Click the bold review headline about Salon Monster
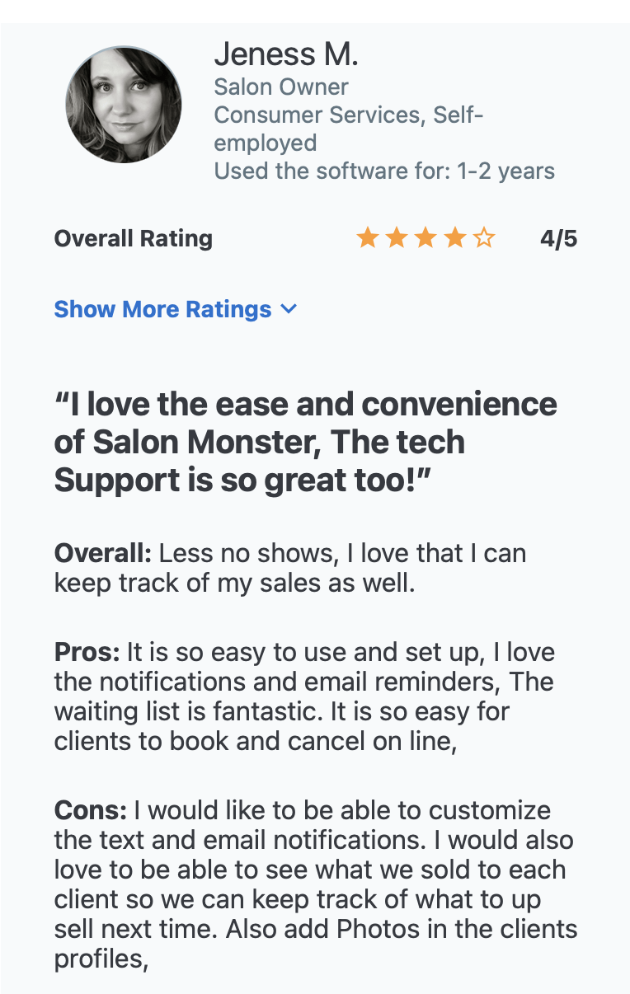 coord(306,442)
